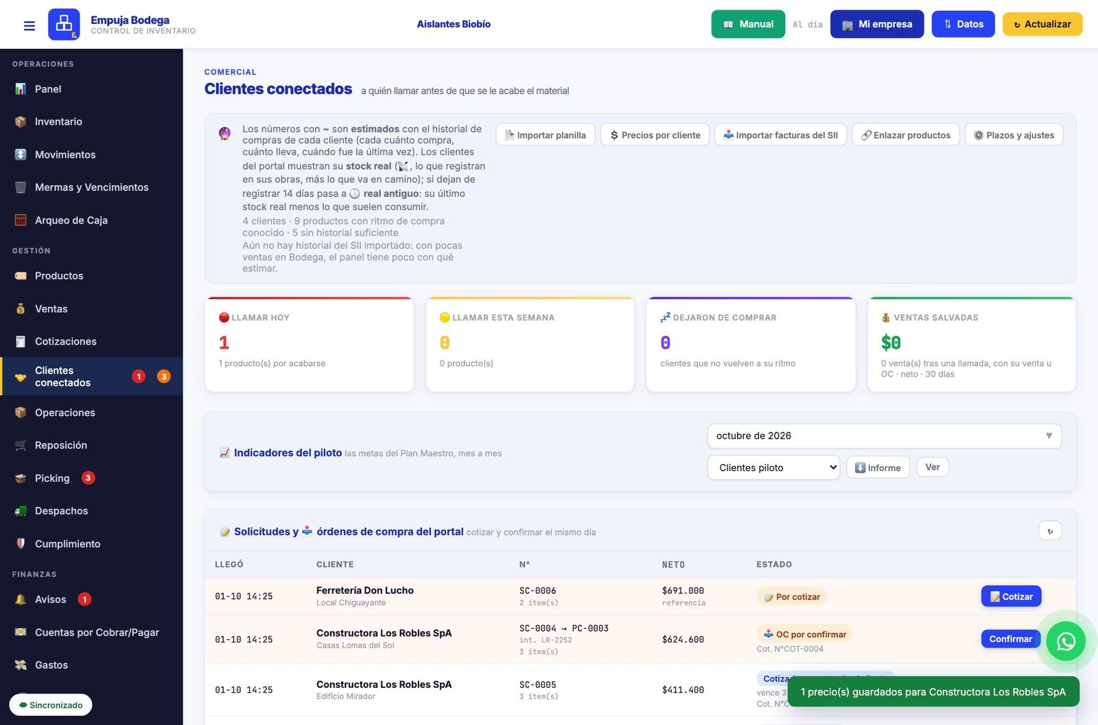
Task: Open the Clientes piloto dropdown
Action: [773, 468]
